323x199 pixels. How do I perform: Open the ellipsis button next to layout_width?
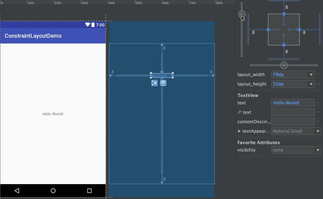pos(318,74)
